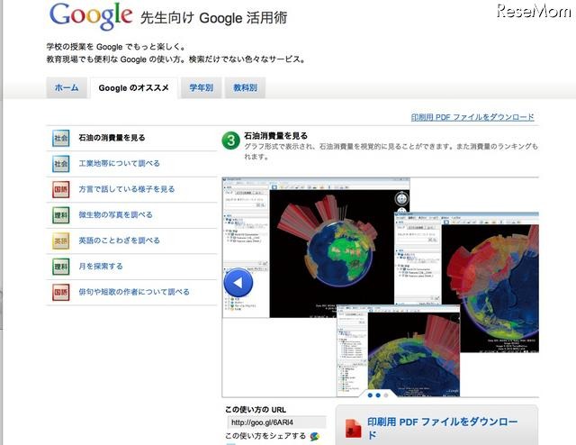Select the Google のオススメ tab
The height and width of the screenshot is (445, 576).
134,88
